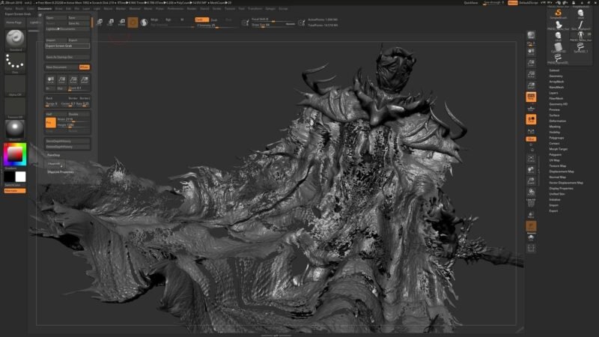Click the Home Page button
Image resolution: width=599 pixels, height=337 pixels.
[14, 22]
